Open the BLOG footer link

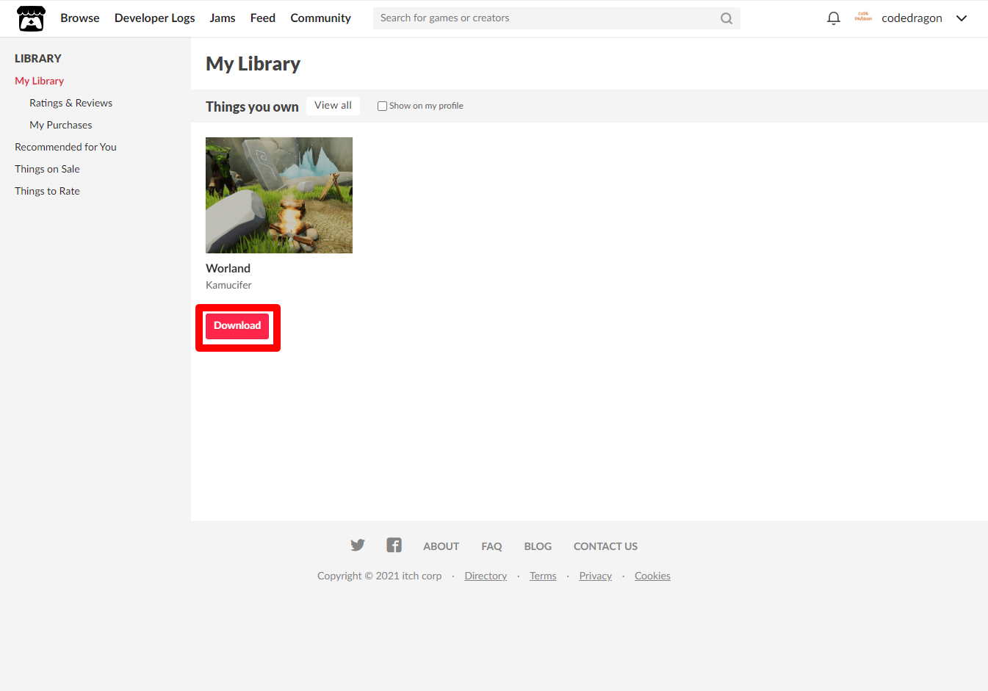[538, 546]
